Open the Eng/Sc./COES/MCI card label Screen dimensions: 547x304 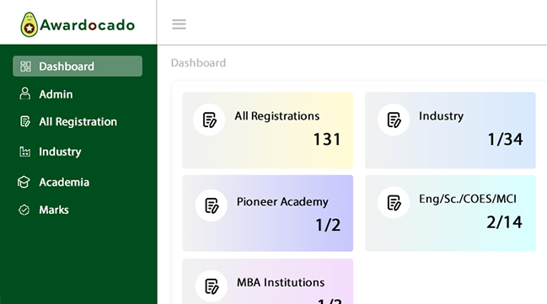point(468,199)
